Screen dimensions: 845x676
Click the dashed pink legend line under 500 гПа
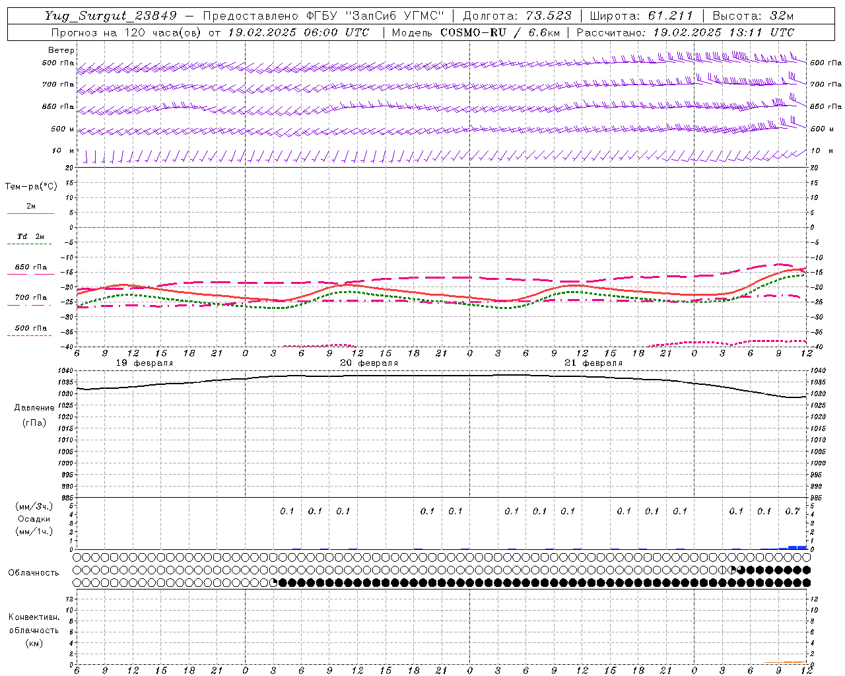click(30, 335)
